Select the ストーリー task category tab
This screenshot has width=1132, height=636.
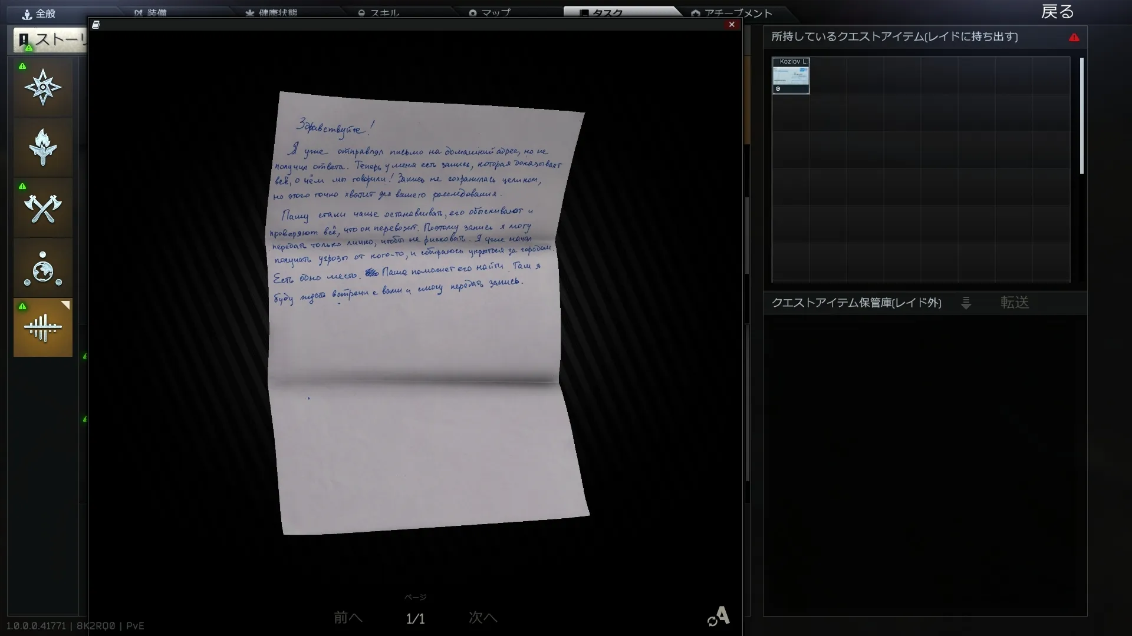point(51,40)
